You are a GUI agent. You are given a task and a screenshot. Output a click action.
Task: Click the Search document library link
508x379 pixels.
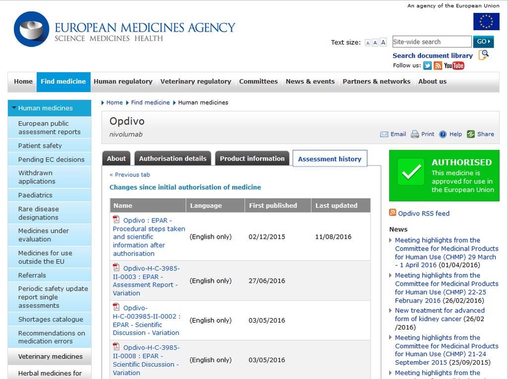(x=433, y=55)
